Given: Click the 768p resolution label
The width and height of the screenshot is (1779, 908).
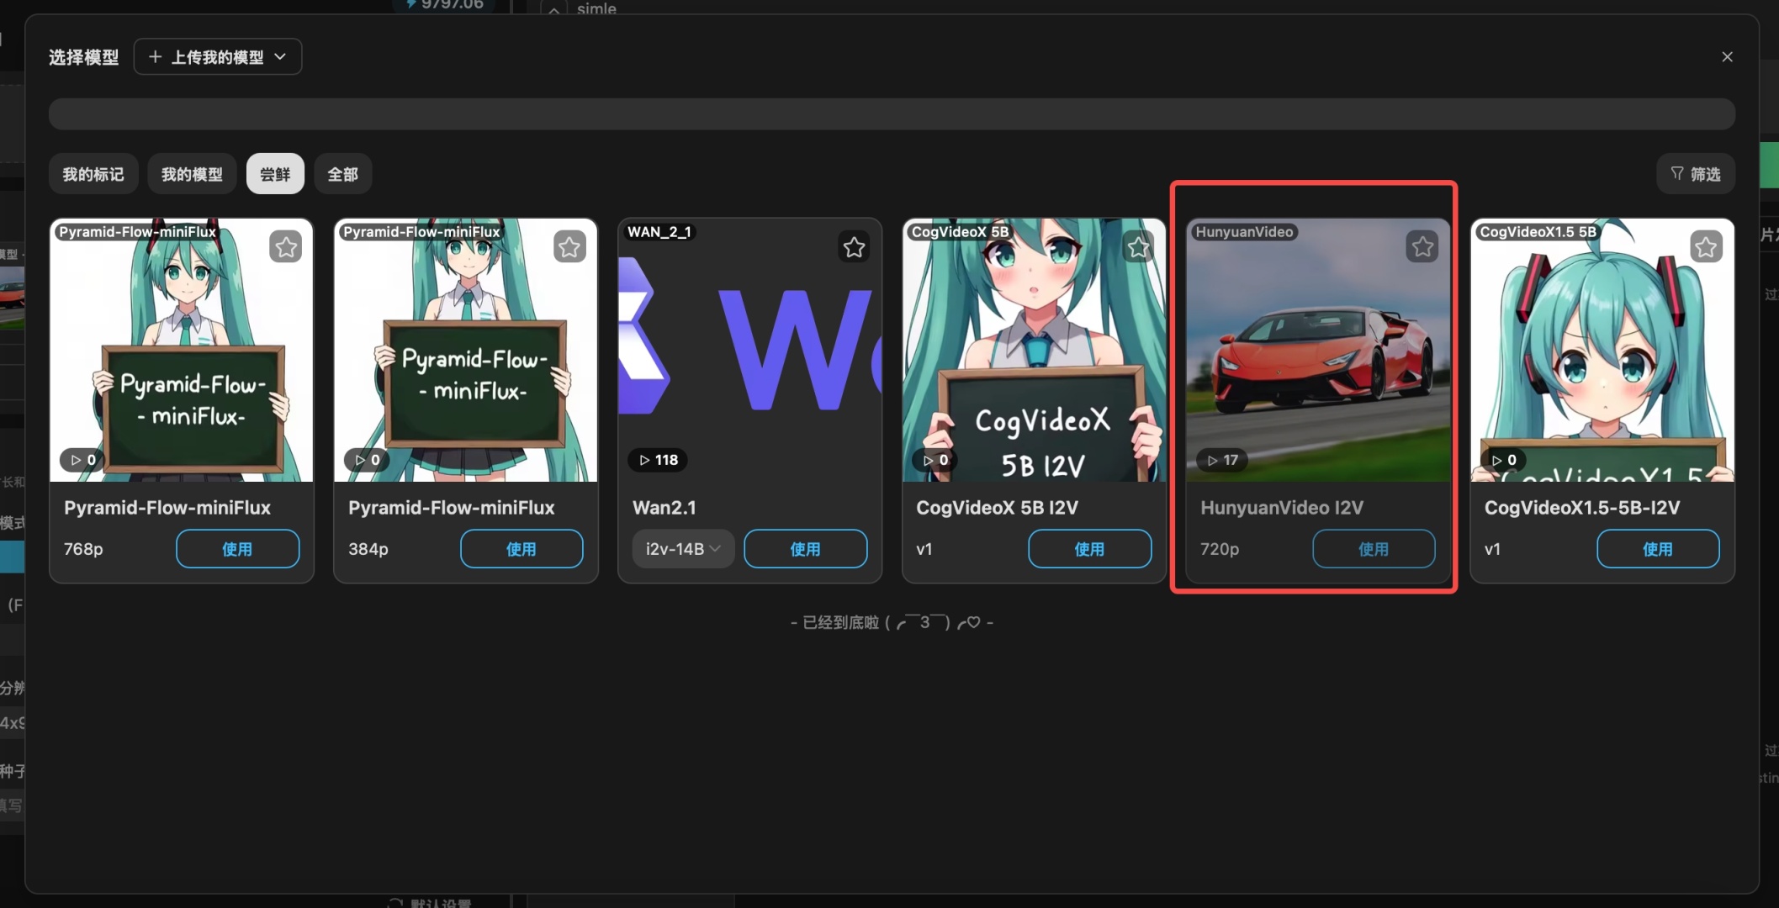Looking at the screenshot, I should 83,549.
